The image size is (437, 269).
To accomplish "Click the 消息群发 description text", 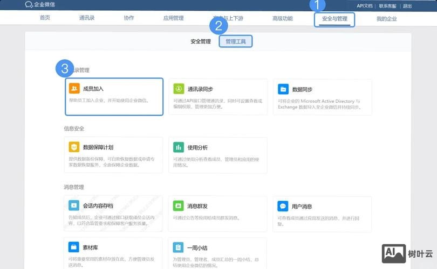I will (207, 217).
